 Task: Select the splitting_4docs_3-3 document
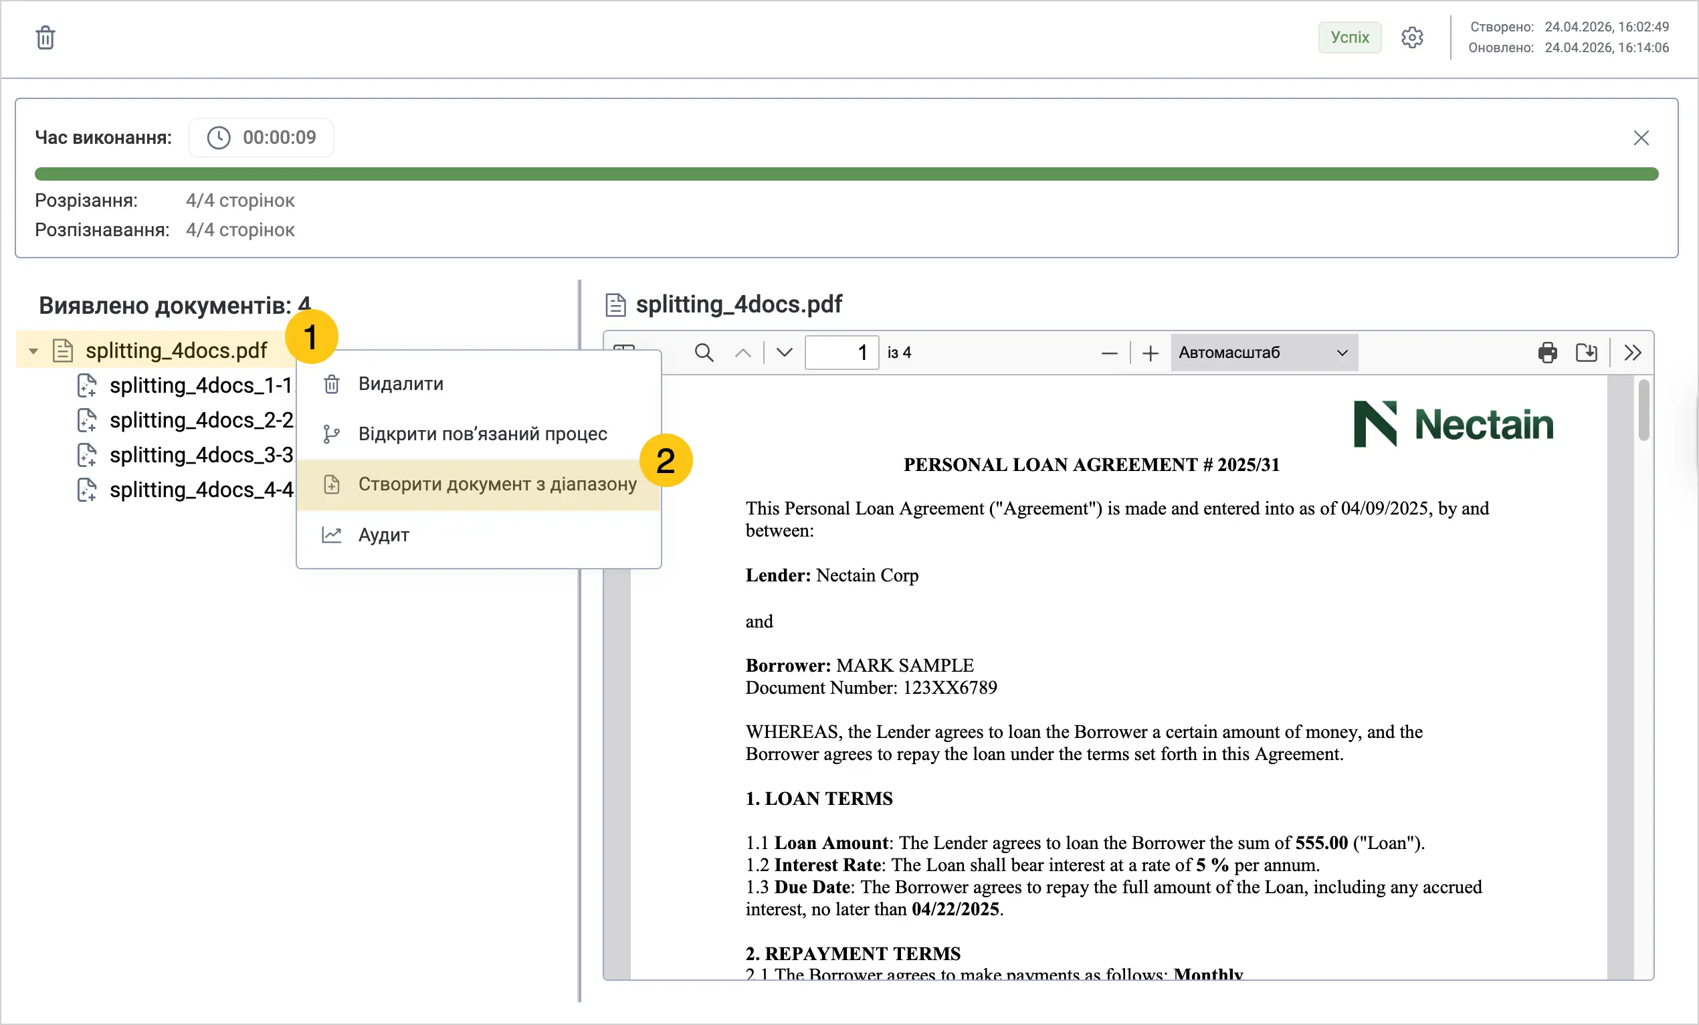coord(201,454)
